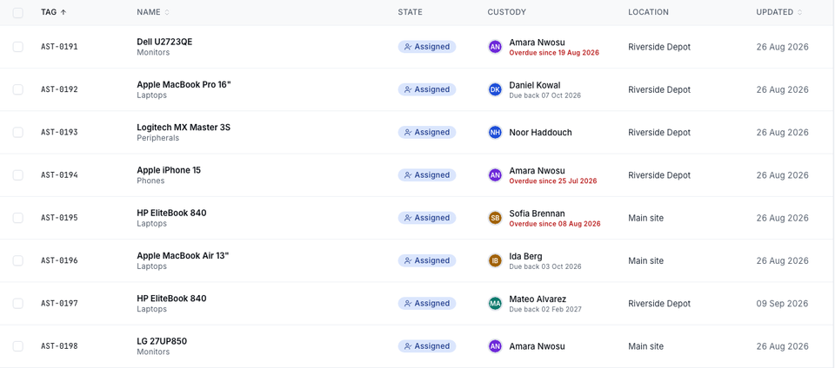
Task: Click the AN avatar in the AST-0191 row
Action: (495, 47)
